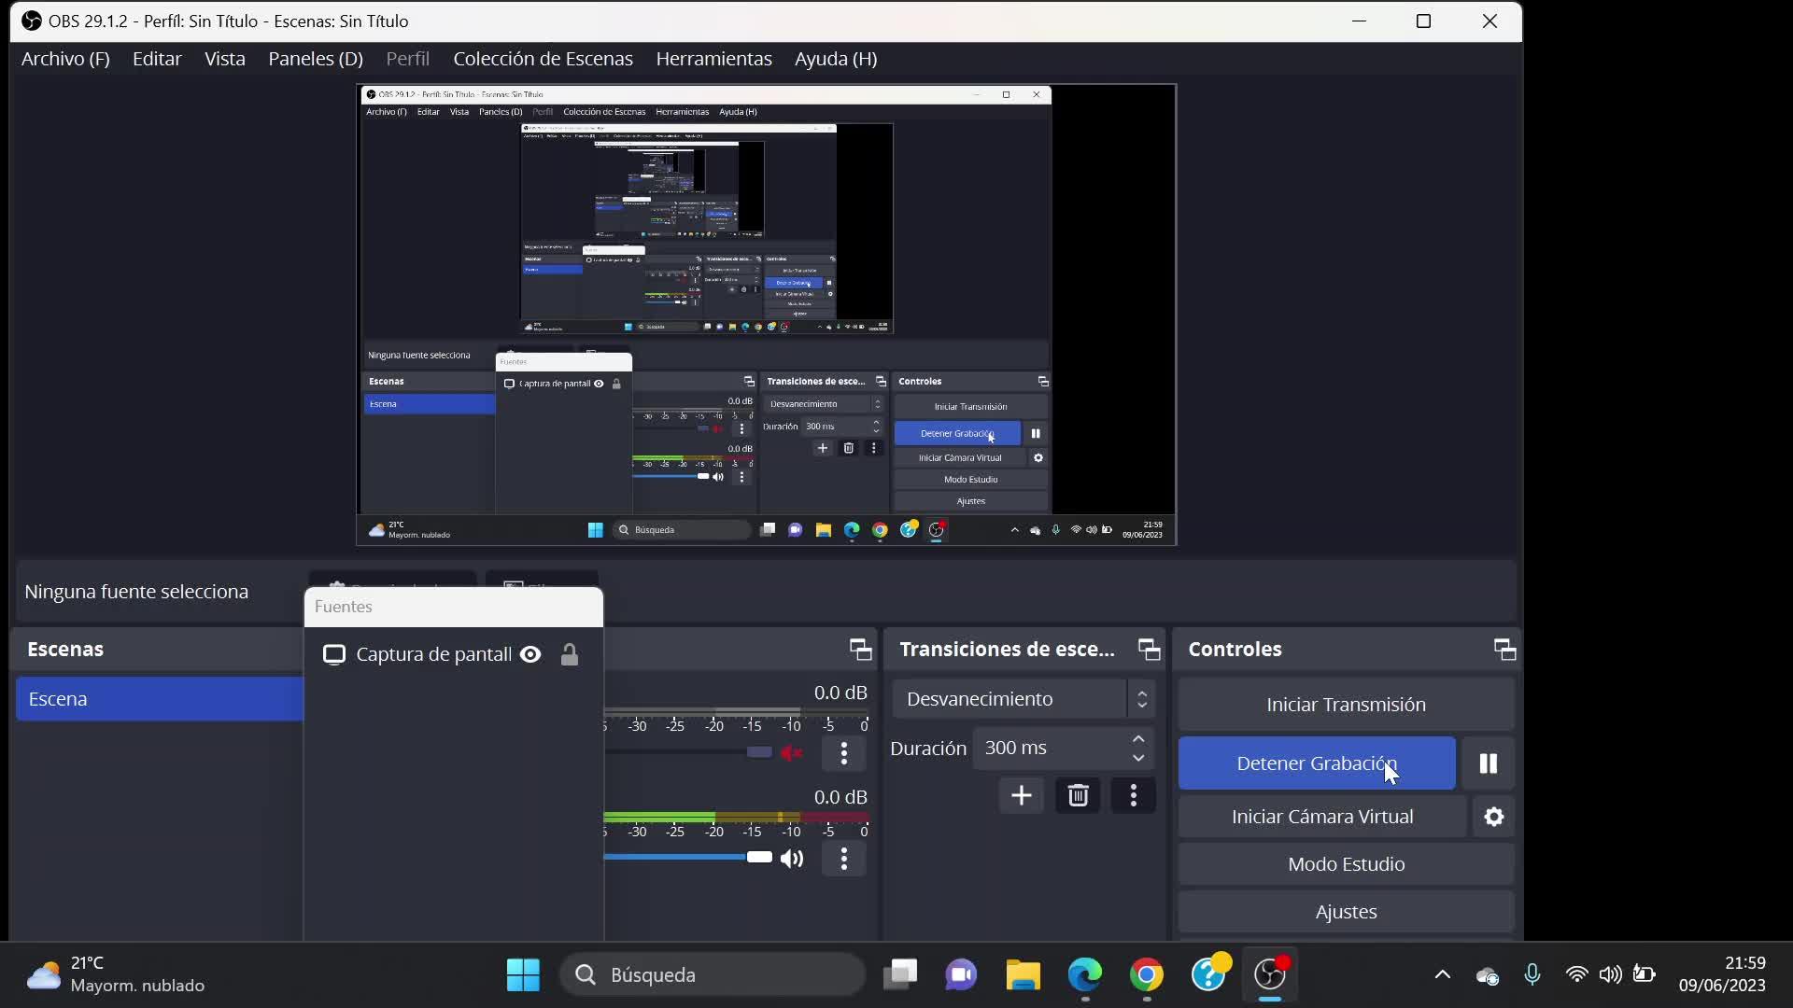This screenshot has width=1793, height=1008.
Task: Open Microsoft Edge from taskbar
Action: [1085, 975]
